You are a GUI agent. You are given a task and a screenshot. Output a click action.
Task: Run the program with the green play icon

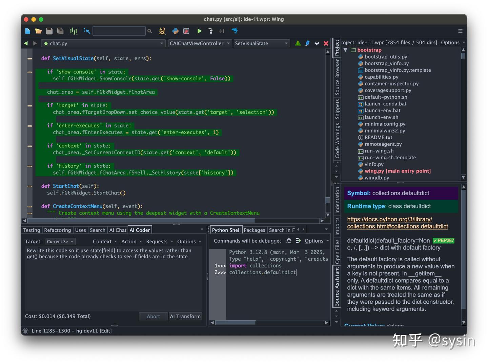pyautogui.click(x=200, y=31)
